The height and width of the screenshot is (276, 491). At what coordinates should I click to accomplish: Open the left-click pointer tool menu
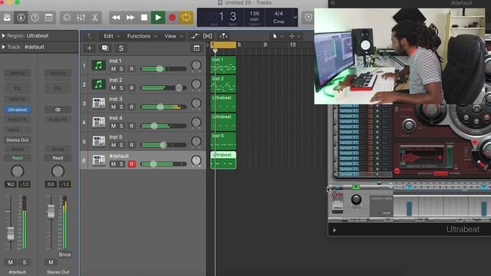tap(278, 36)
